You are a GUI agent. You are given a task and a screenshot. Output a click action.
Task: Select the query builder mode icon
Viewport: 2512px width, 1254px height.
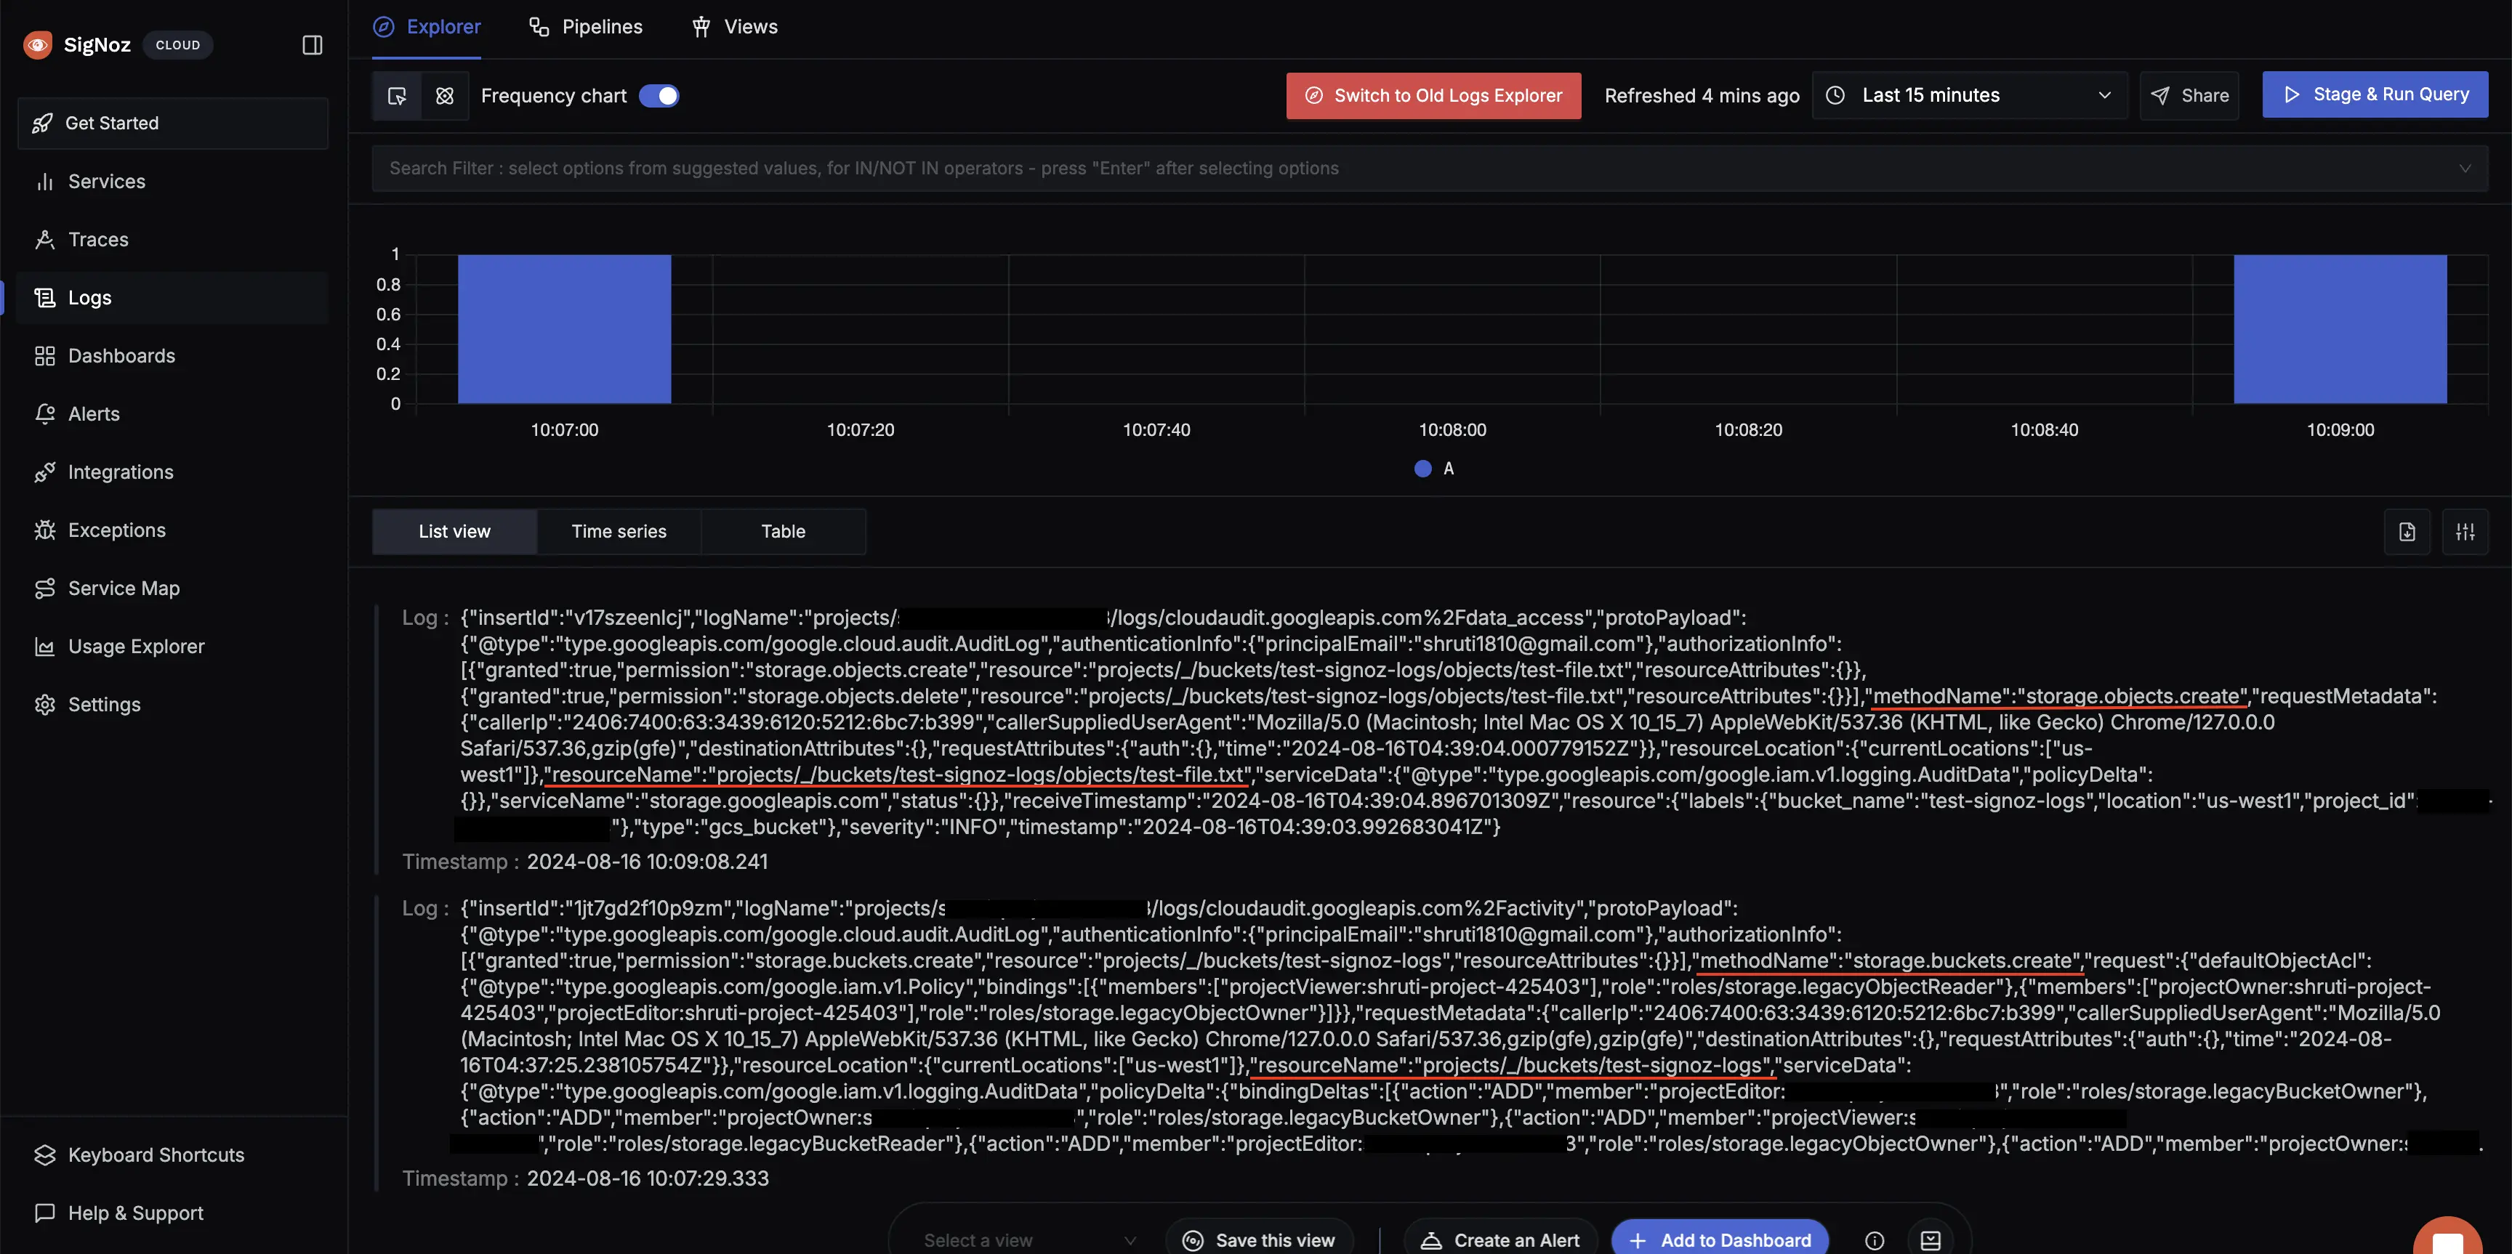click(x=397, y=95)
